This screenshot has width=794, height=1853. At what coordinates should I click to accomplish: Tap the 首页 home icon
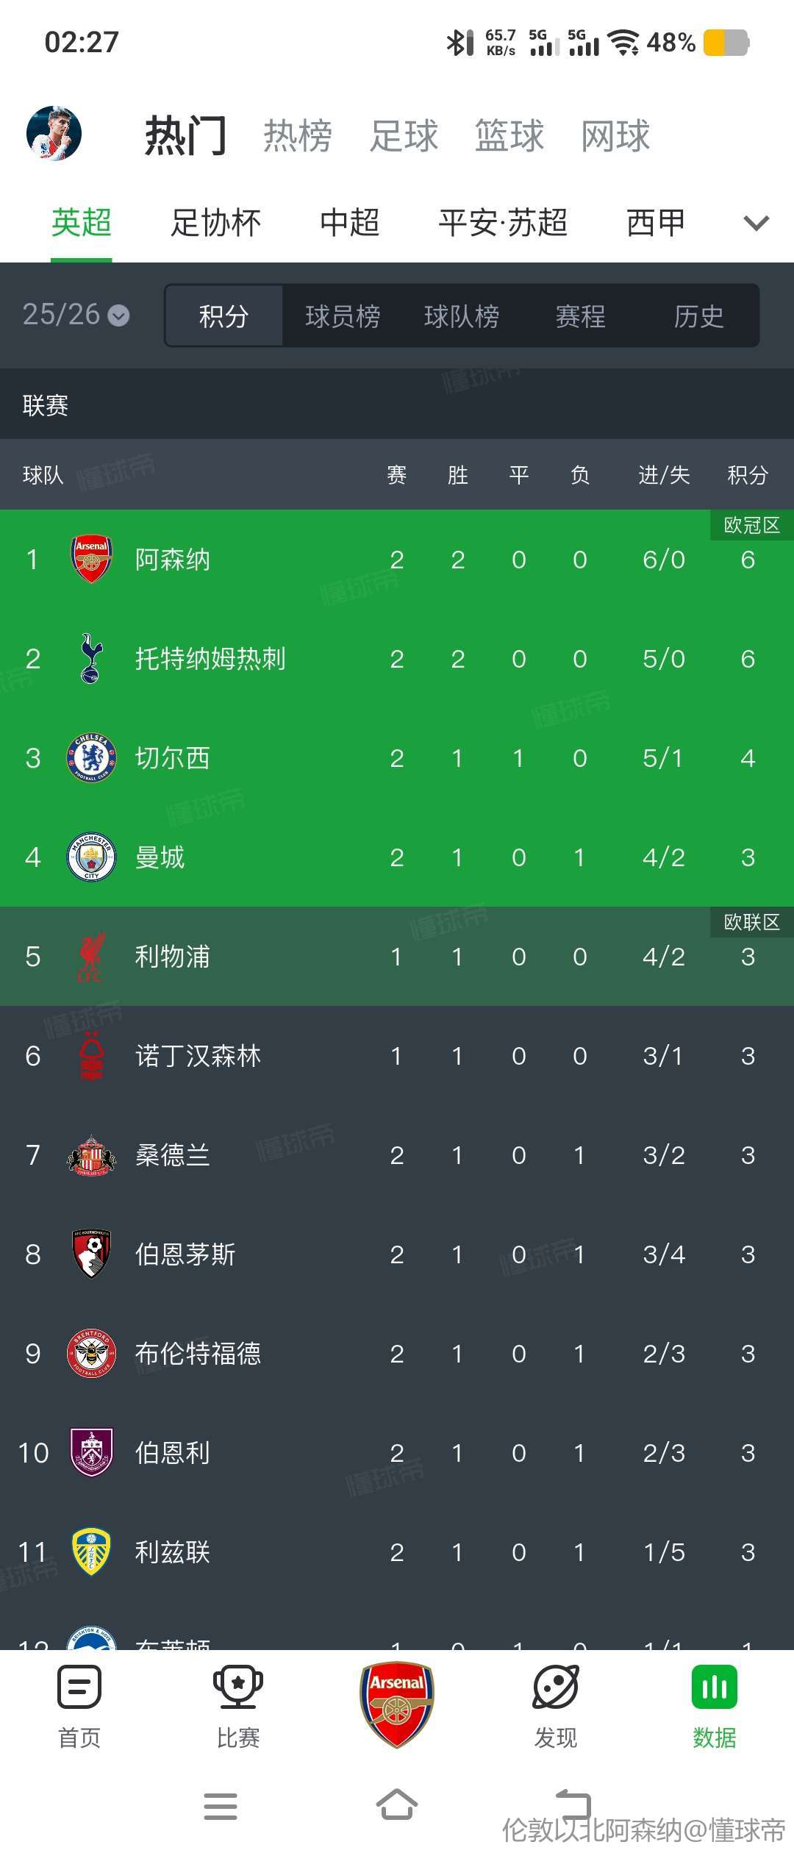(x=79, y=1686)
